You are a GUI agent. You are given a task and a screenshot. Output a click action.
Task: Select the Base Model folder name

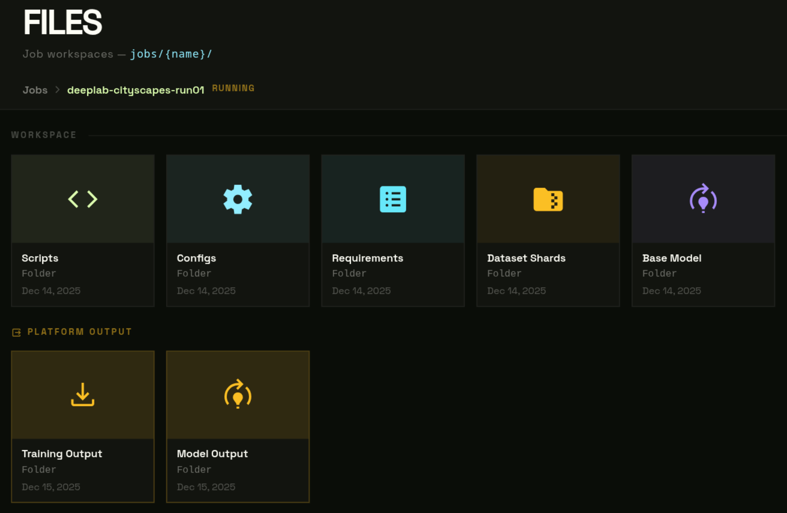(672, 258)
